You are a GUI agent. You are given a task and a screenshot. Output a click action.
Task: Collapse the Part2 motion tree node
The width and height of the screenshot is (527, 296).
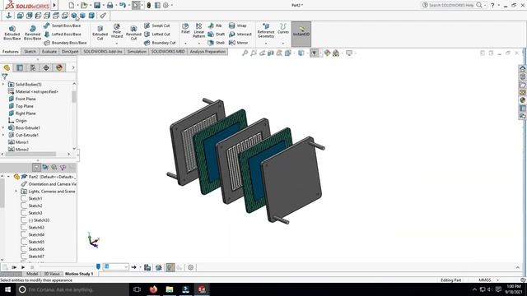(x=8, y=177)
